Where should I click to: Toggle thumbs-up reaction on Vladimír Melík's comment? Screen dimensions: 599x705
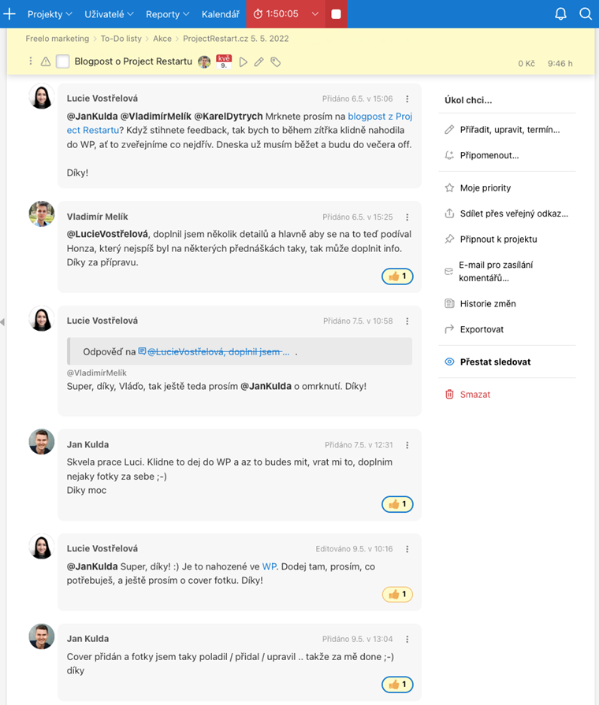click(x=397, y=276)
